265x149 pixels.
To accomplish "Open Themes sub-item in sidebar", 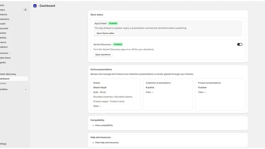I will pos(3,83).
